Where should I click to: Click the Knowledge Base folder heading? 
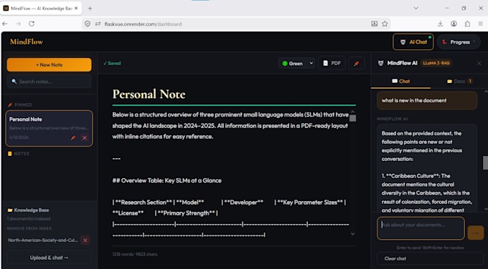[x=28, y=210]
